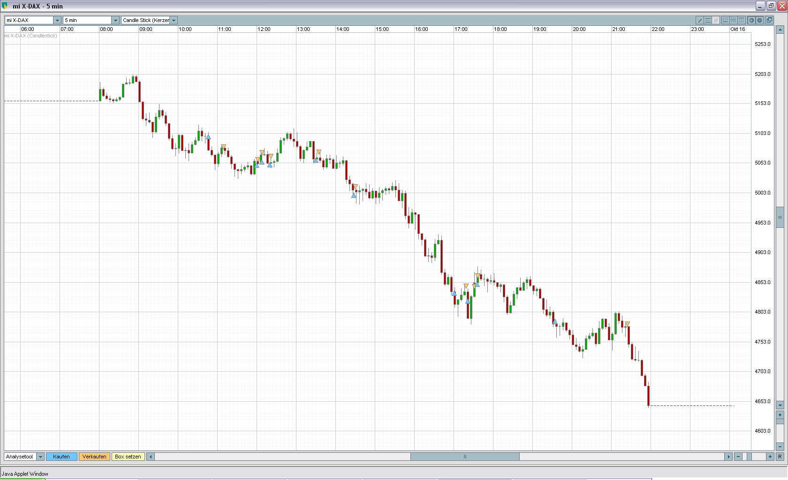Image resolution: width=788 pixels, height=480 pixels.
Task: Click the horizontal lines tool icon
Action: click(x=708, y=20)
